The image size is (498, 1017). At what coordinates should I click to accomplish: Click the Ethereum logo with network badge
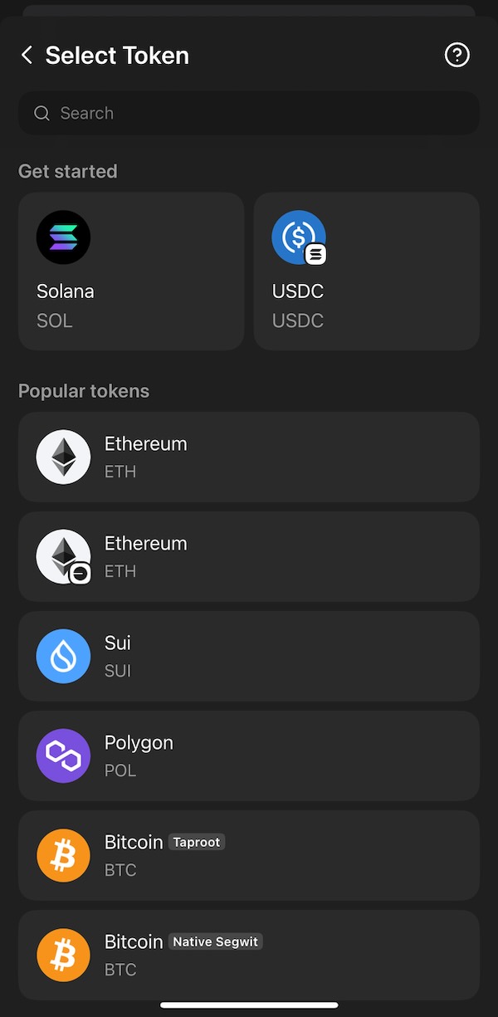point(63,556)
